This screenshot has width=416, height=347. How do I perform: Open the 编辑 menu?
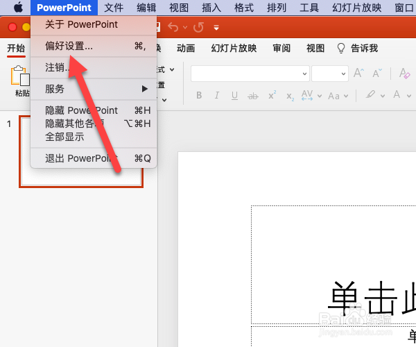[146, 8]
